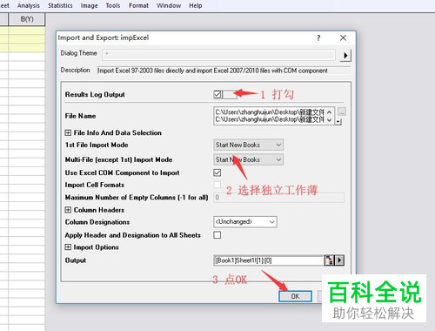Open the Format menu

138,5
